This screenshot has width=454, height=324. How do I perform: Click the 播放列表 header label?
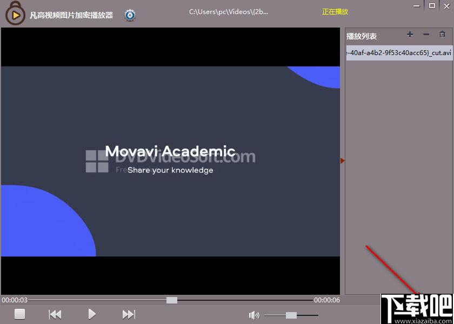click(x=362, y=37)
